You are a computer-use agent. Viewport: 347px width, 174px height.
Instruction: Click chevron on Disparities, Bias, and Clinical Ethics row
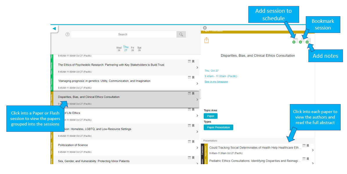pyautogui.click(x=197, y=100)
